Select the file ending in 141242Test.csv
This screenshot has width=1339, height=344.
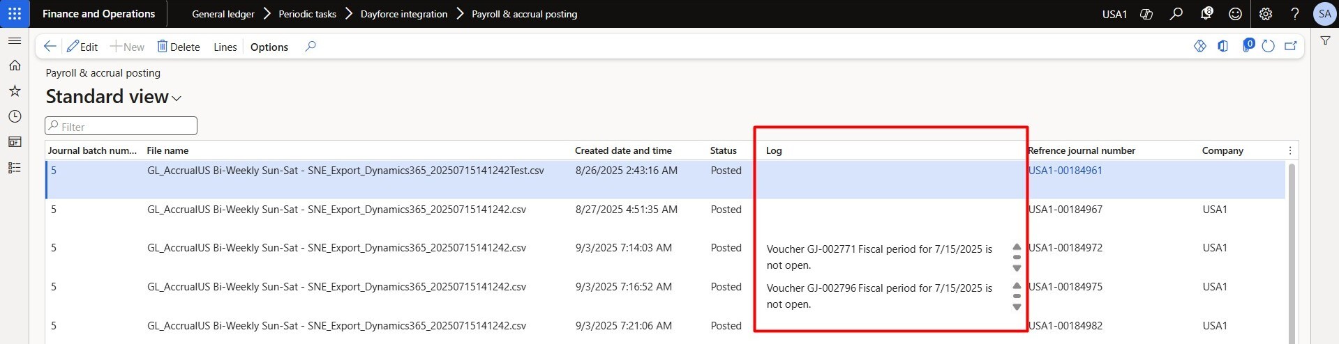point(345,171)
